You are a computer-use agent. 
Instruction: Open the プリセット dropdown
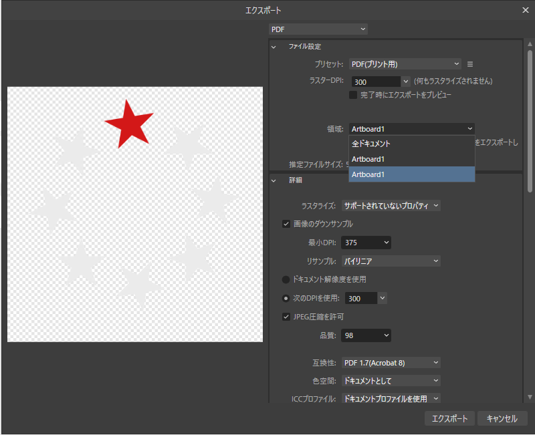click(x=405, y=64)
